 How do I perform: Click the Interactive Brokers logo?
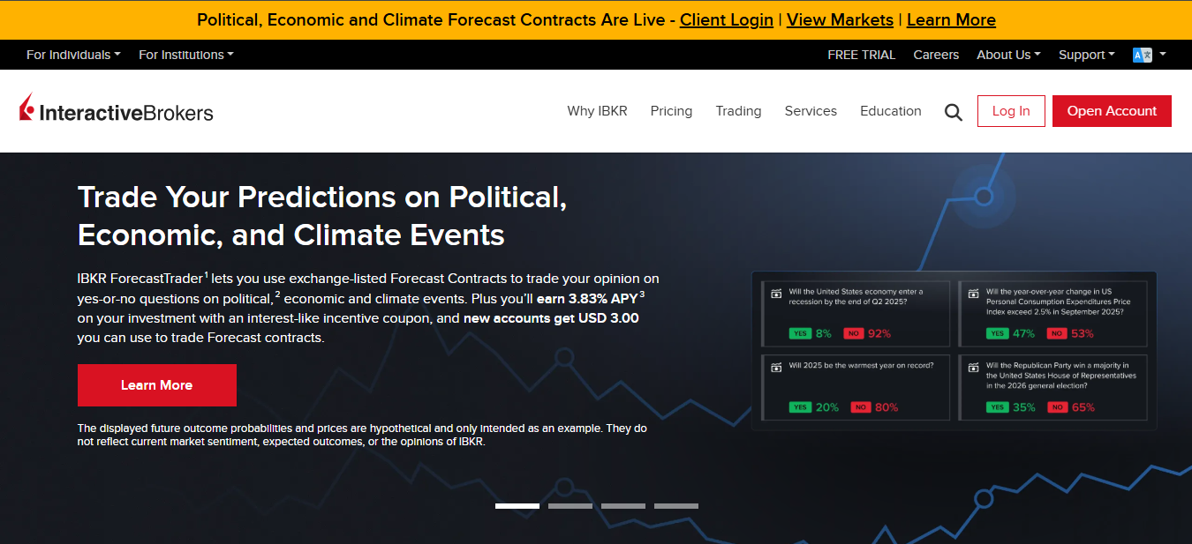pos(117,110)
